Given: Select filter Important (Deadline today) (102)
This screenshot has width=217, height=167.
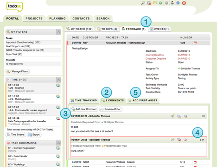Looking at the screenshot, I should pos(33,42).
